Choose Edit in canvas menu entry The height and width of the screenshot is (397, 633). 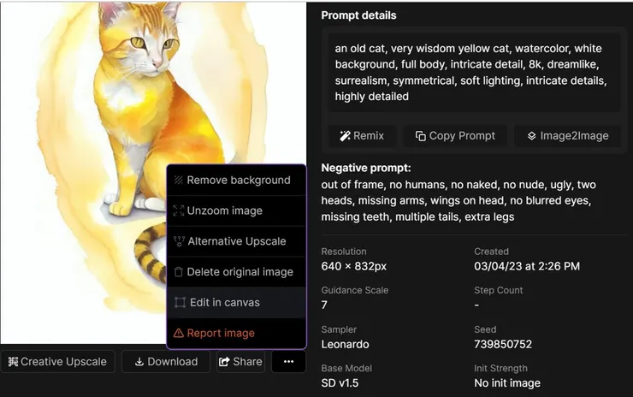point(224,303)
